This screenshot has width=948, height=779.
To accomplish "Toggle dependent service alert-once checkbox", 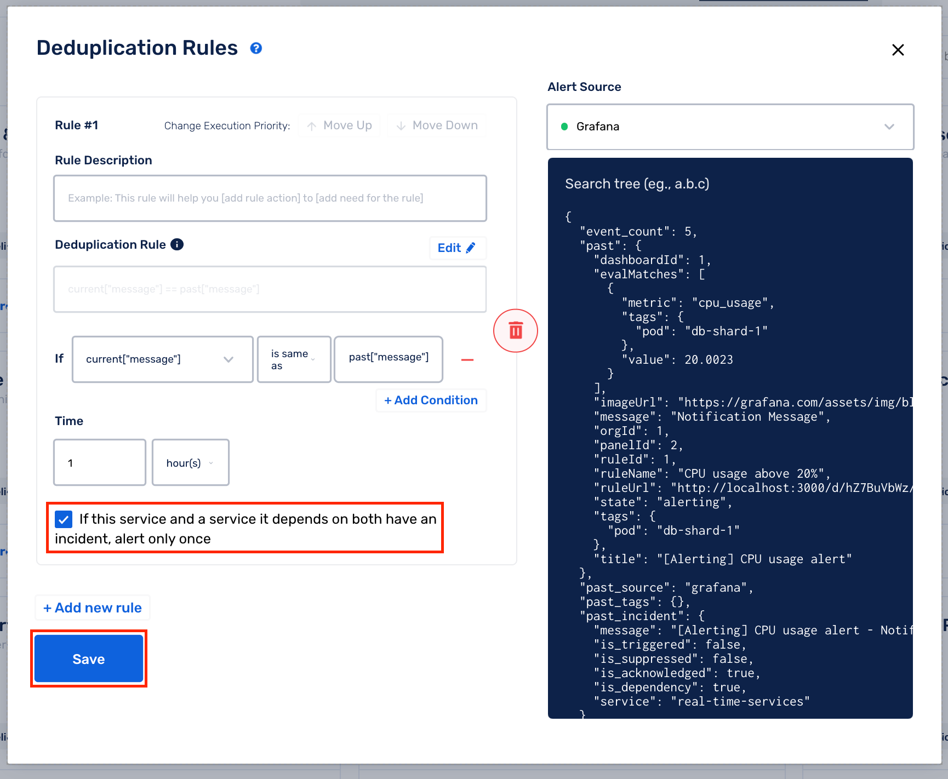I will point(64,519).
